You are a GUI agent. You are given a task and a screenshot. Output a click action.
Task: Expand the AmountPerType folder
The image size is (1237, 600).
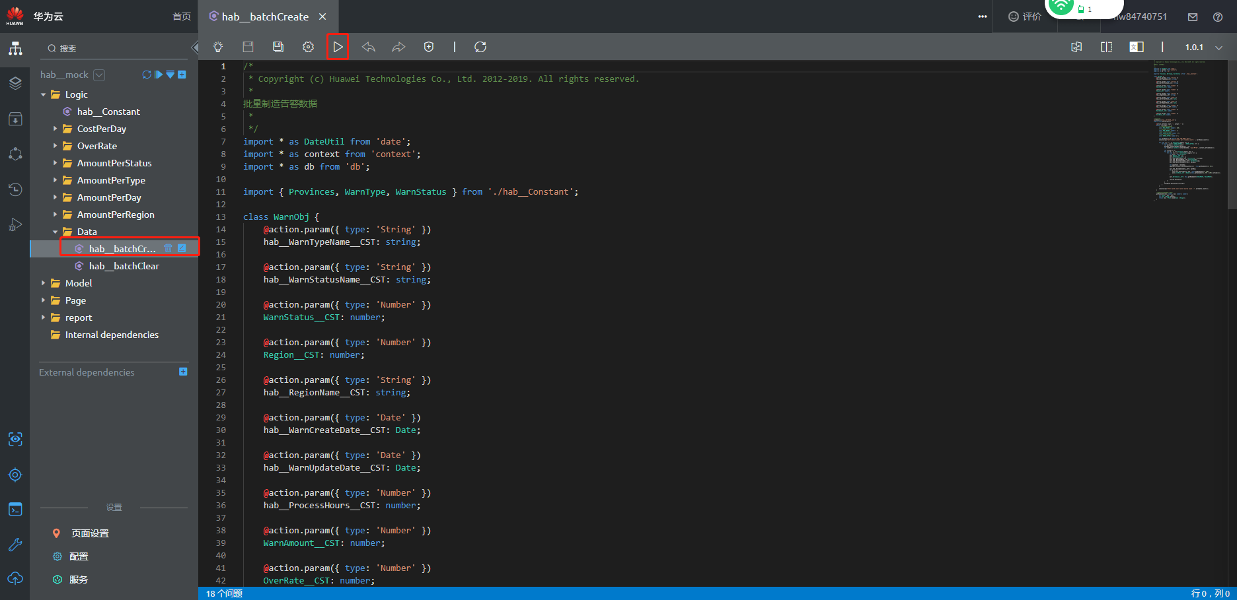(x=56, y=180)
